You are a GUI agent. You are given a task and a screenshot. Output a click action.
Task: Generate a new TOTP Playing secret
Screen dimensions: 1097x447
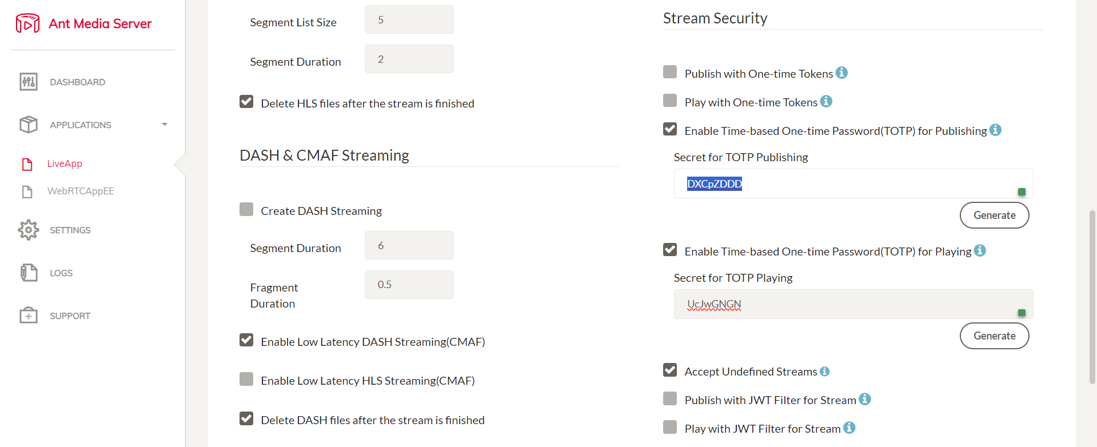tap(994, 336)
